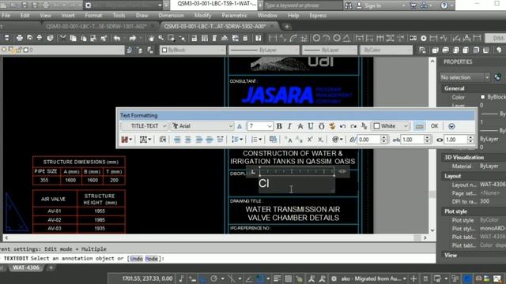Screen dimensions: 506x284
Task: Click the vertical drawing scrollbar down arrow
Action: pyautogui.click(x=432, y=230)
